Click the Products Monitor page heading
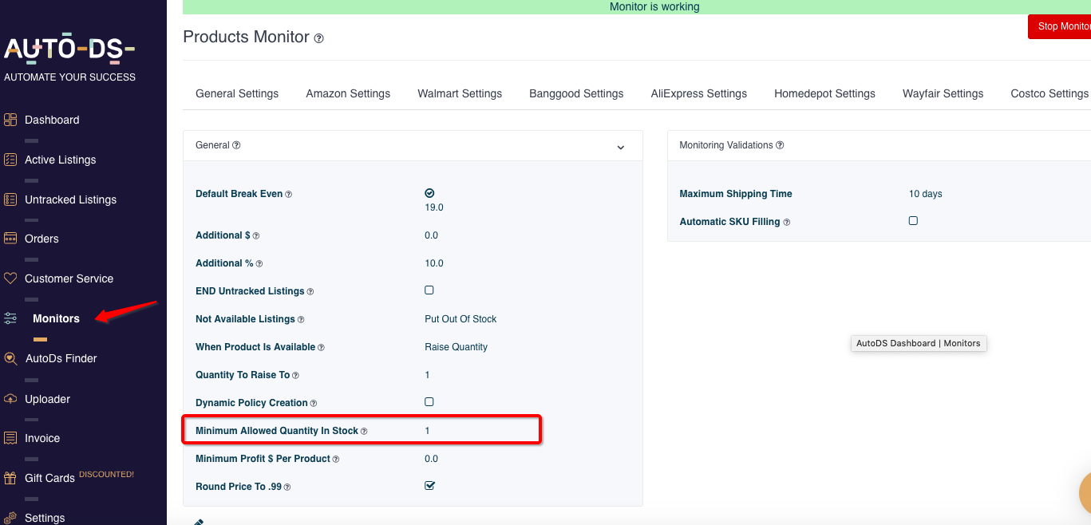This screenshot has width=1091, height=525. 246,37
